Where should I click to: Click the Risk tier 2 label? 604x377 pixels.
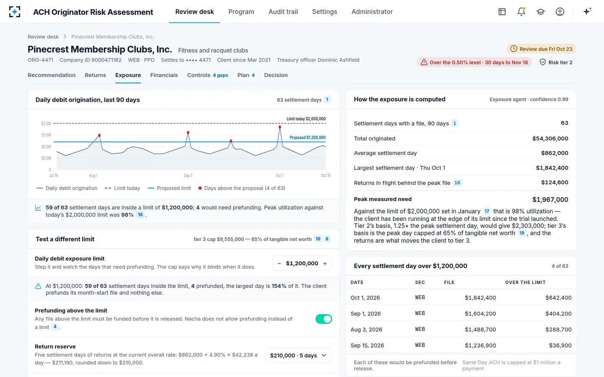click(560, 62)
